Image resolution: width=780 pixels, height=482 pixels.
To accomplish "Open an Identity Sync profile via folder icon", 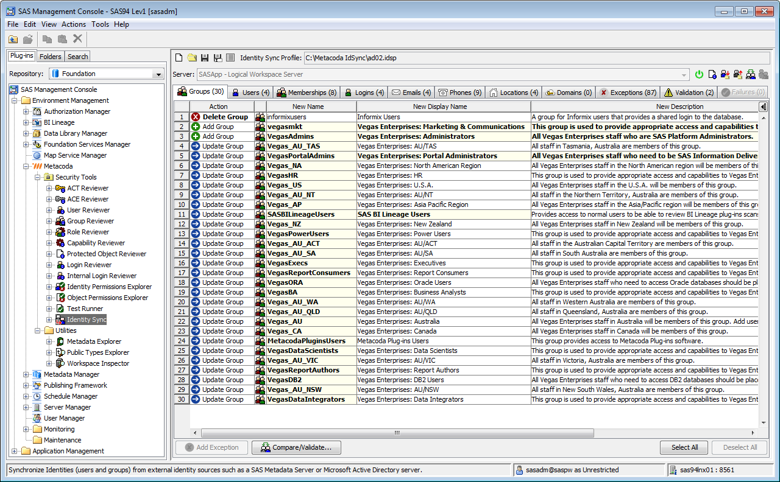I will tap(192, 58).
